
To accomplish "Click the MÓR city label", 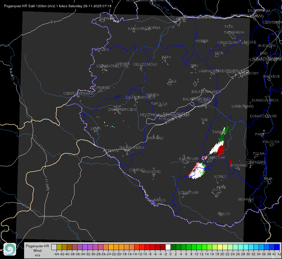I will pyautogui.click(x=219, y=53).
